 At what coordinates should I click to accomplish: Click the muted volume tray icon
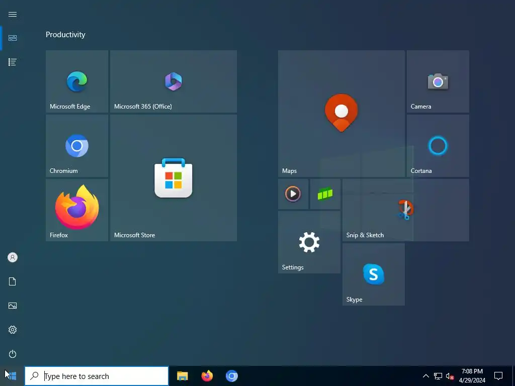[450, 376]
